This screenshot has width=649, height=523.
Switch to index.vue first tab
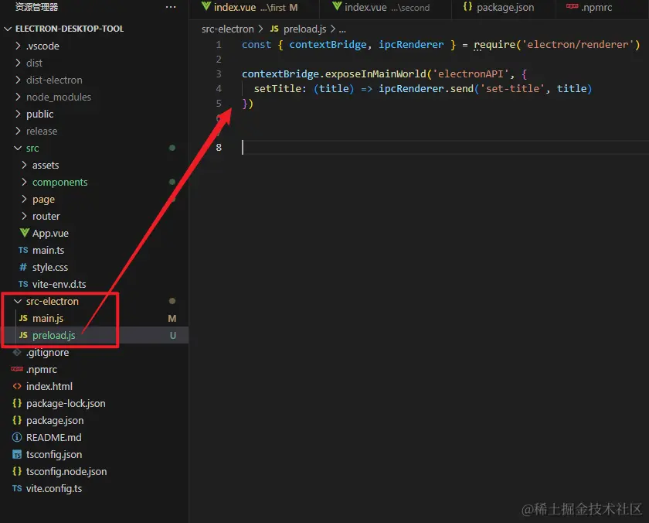(x=253, y=8)
